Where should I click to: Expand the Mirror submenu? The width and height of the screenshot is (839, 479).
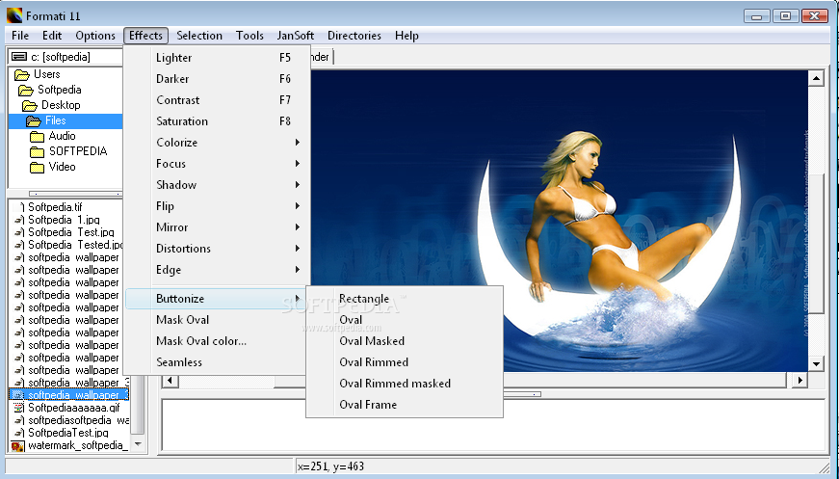click(x=218, y=227)
